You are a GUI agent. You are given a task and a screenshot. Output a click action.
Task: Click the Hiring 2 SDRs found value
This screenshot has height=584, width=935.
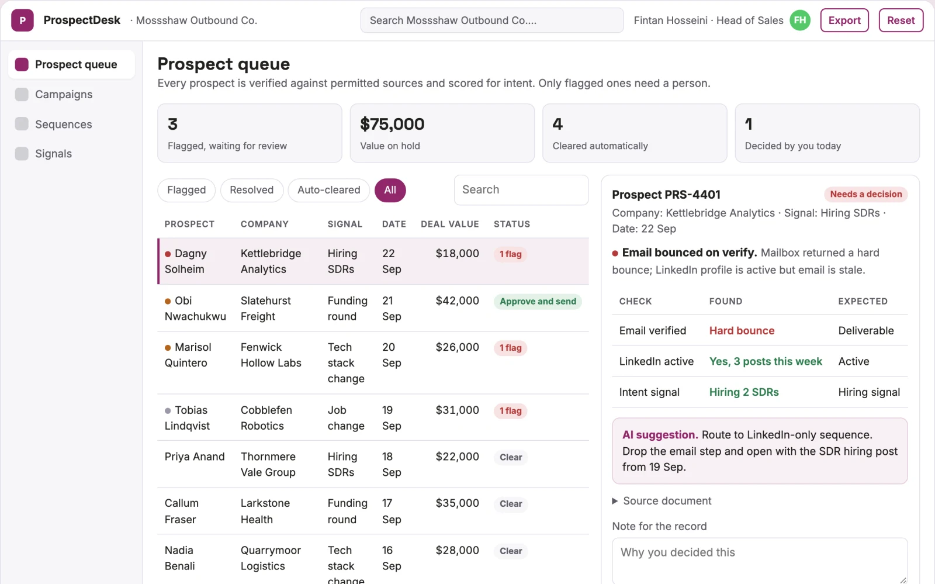[x=744, y=392]
